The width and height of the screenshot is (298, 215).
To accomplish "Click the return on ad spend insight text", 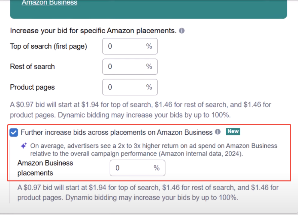I will 153,150.
